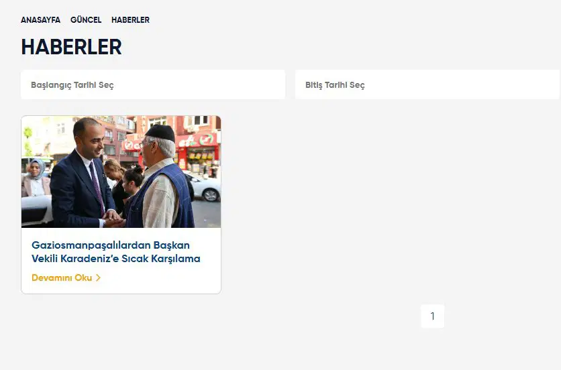Click the woman in headscarf in photo
561x370 pixels.
point(36,178)
